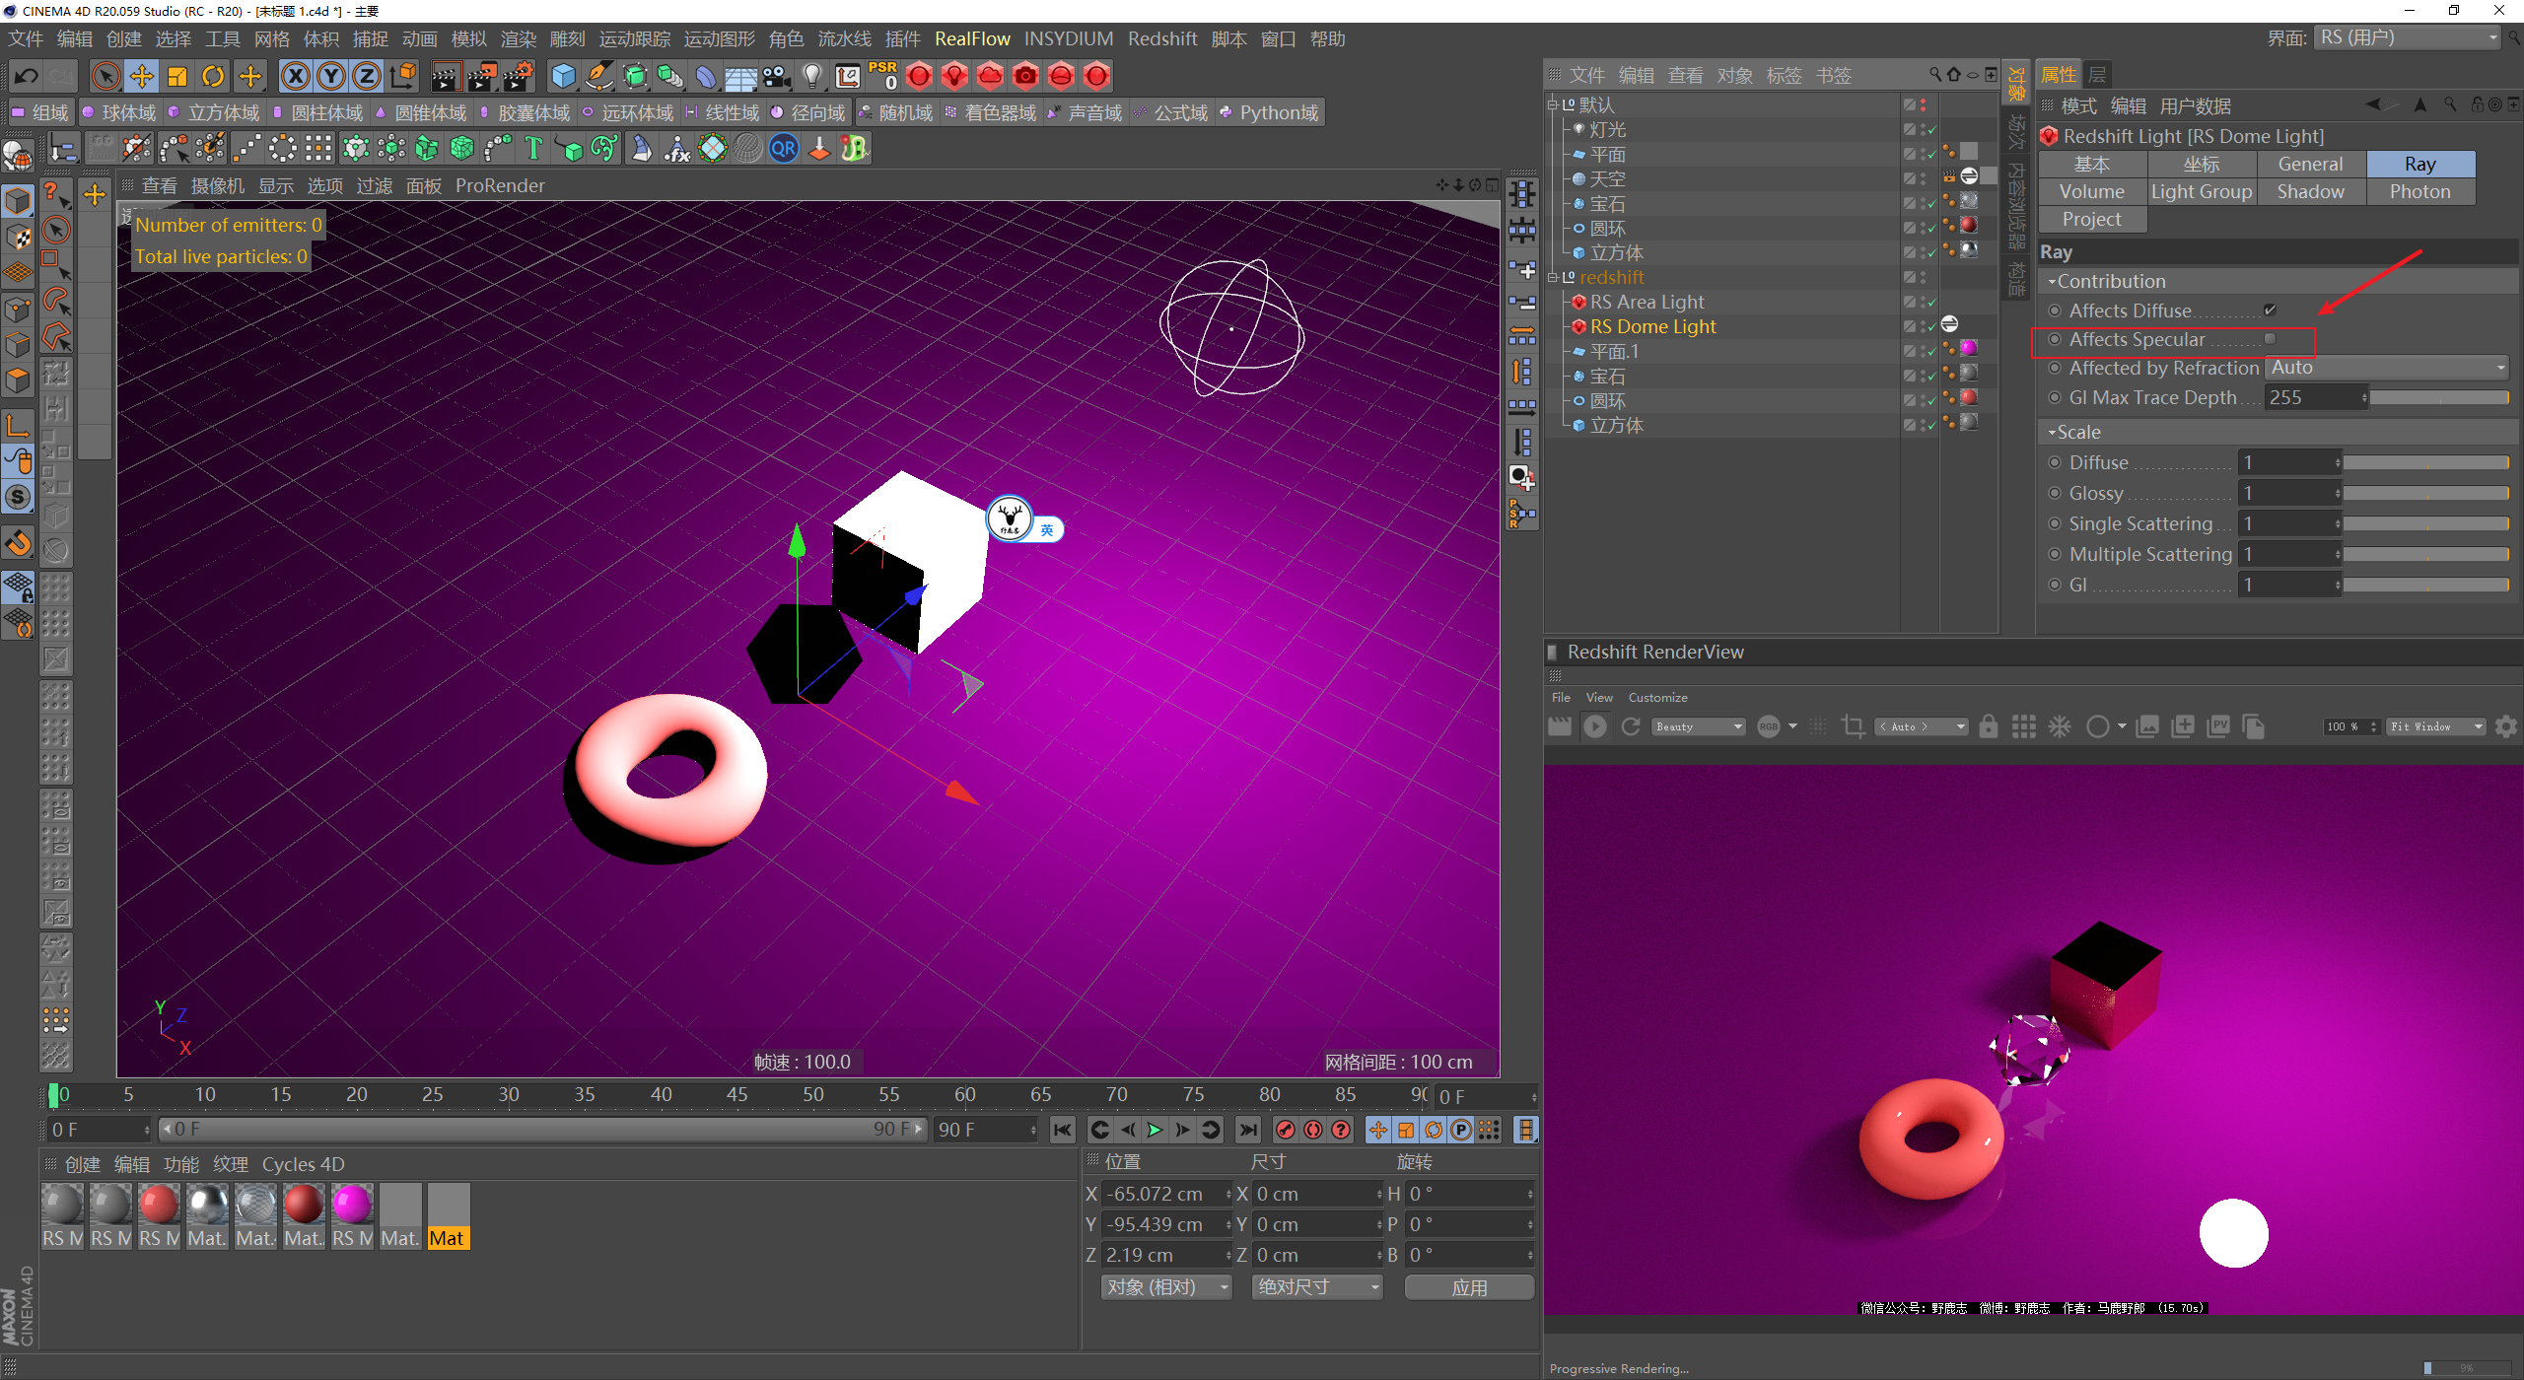Collapse the Contribution section
This screenshot has width=2524, height=1380.
click(2052, 282)
